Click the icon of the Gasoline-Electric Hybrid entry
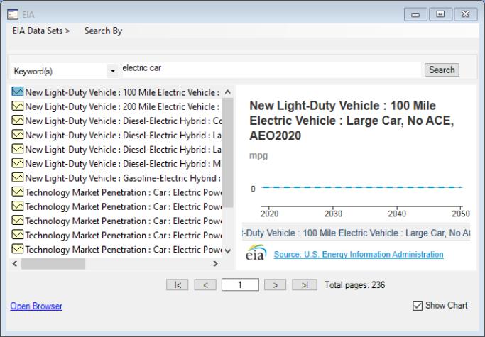 click(x=18, y=178)
